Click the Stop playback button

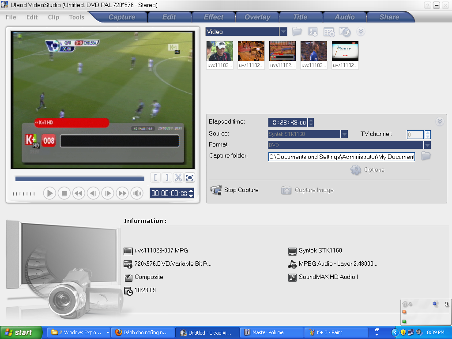(64, 193)
